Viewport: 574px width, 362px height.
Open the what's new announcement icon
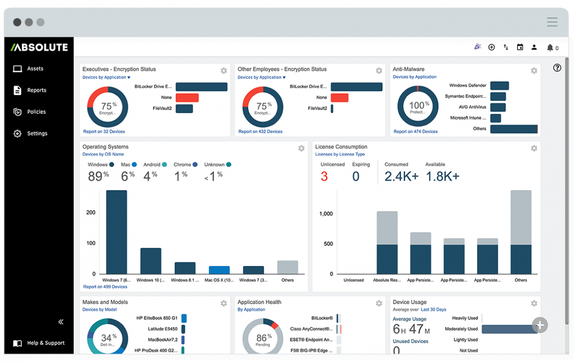[x=477, y=46]
